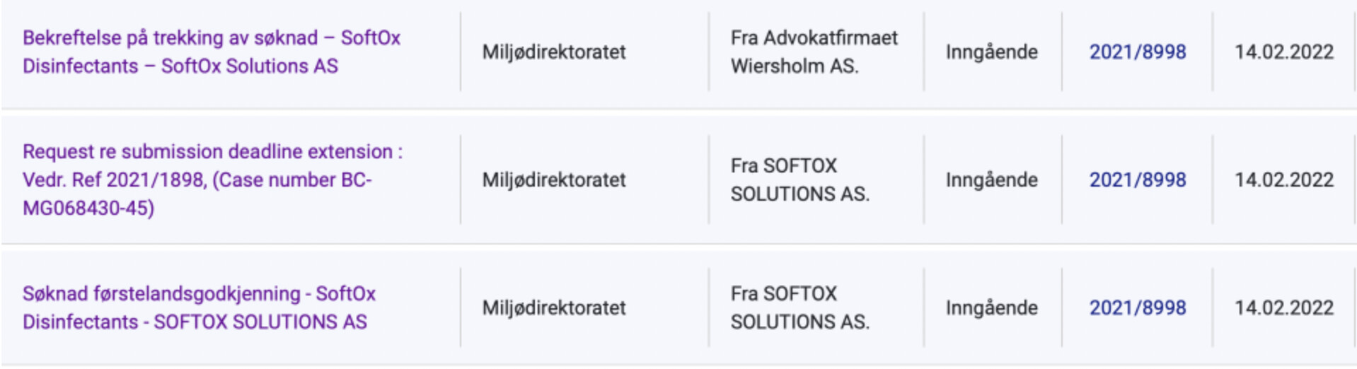Select the 'Fra Advokatfirmaet Wiersholm AS.' sender cell

814,52
